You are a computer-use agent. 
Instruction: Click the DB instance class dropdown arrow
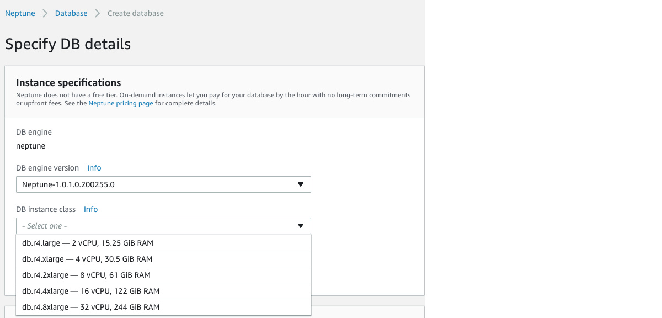(301, 226)
